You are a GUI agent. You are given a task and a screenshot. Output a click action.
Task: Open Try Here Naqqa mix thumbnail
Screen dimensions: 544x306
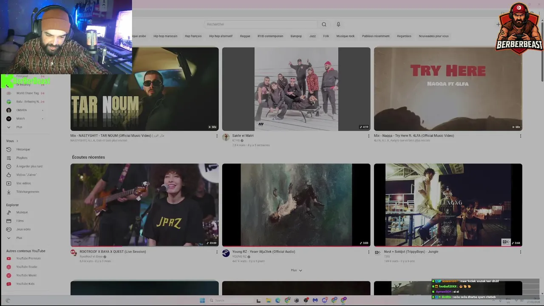click(x=448, y=89)
